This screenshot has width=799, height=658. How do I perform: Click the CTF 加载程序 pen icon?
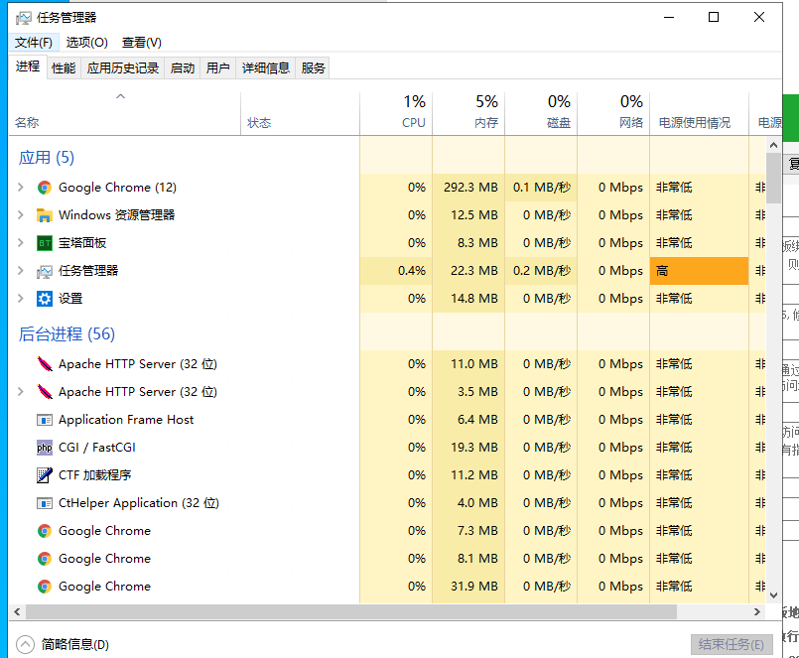point(45,475)
